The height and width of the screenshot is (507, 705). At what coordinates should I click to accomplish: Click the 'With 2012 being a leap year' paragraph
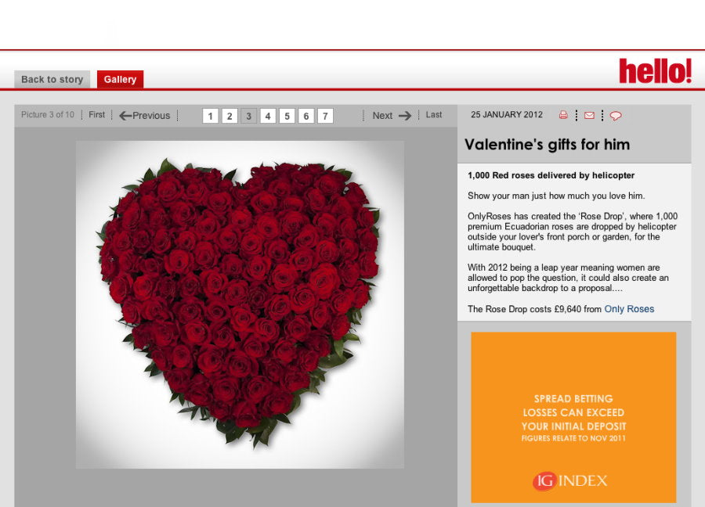(568, 278)
